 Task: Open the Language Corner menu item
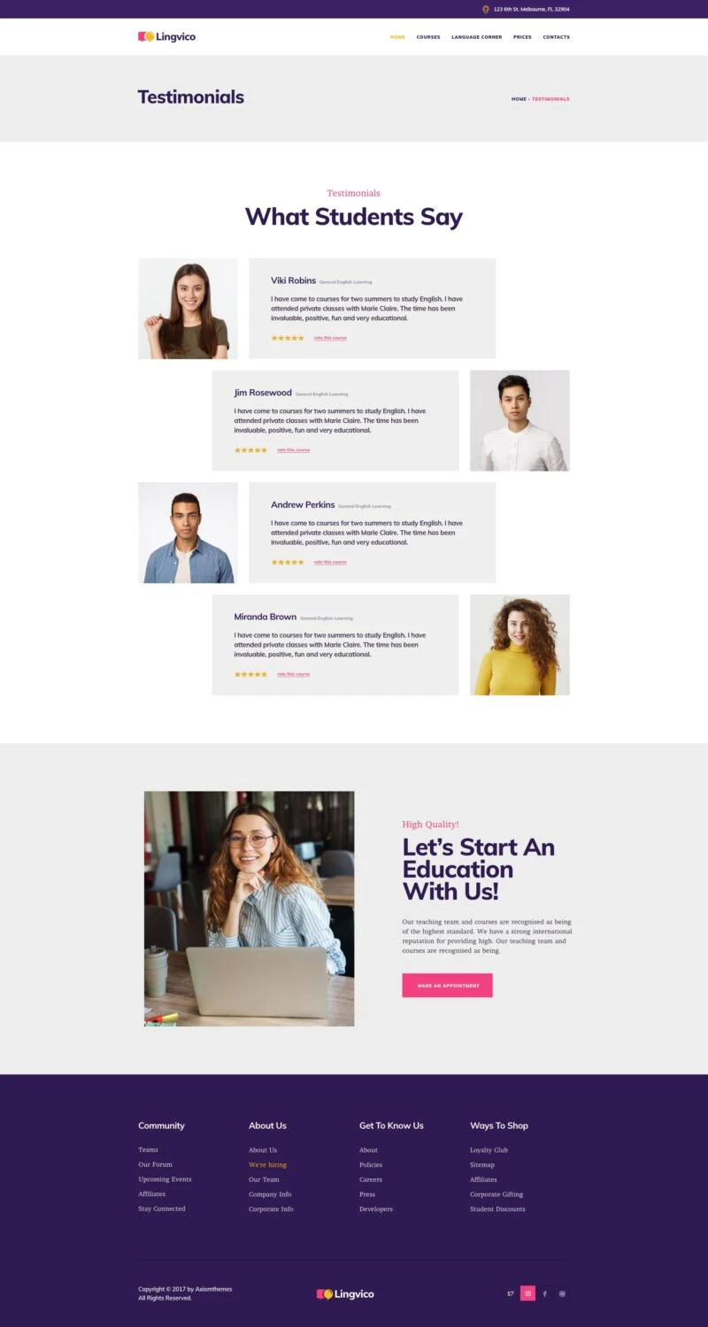pos(476,37)
